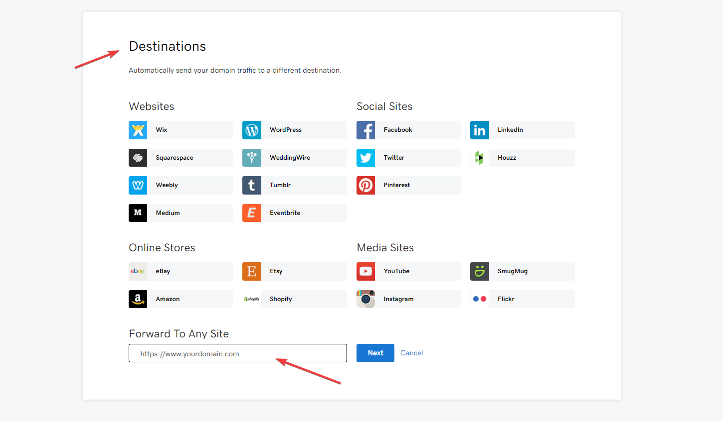This screenshot has width=723, height=421.
Task: Click the blue Next button
Action: coord(375,353)
